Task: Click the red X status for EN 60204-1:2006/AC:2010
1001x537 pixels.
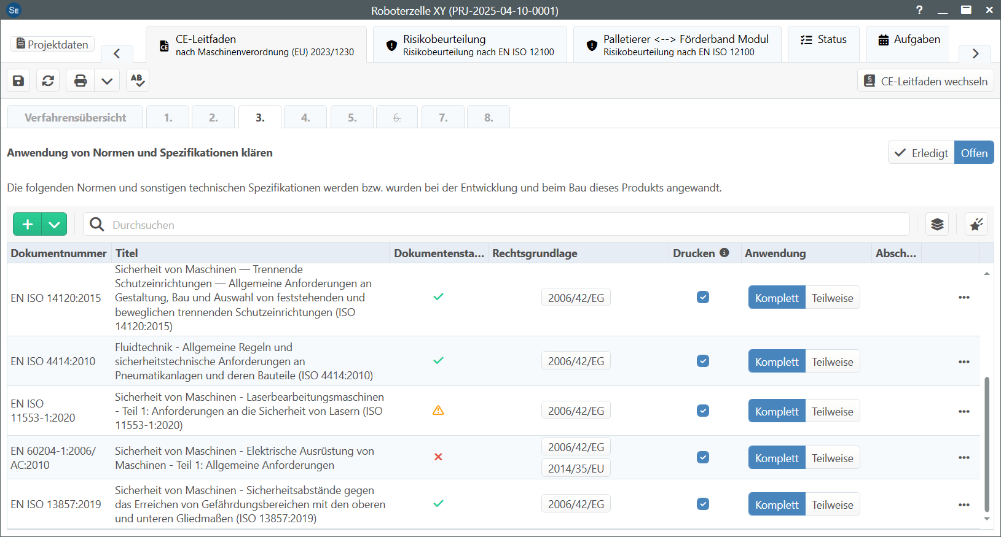Action: tap(438, 457)
